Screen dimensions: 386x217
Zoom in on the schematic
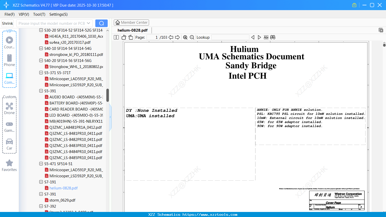coord(185,37)
